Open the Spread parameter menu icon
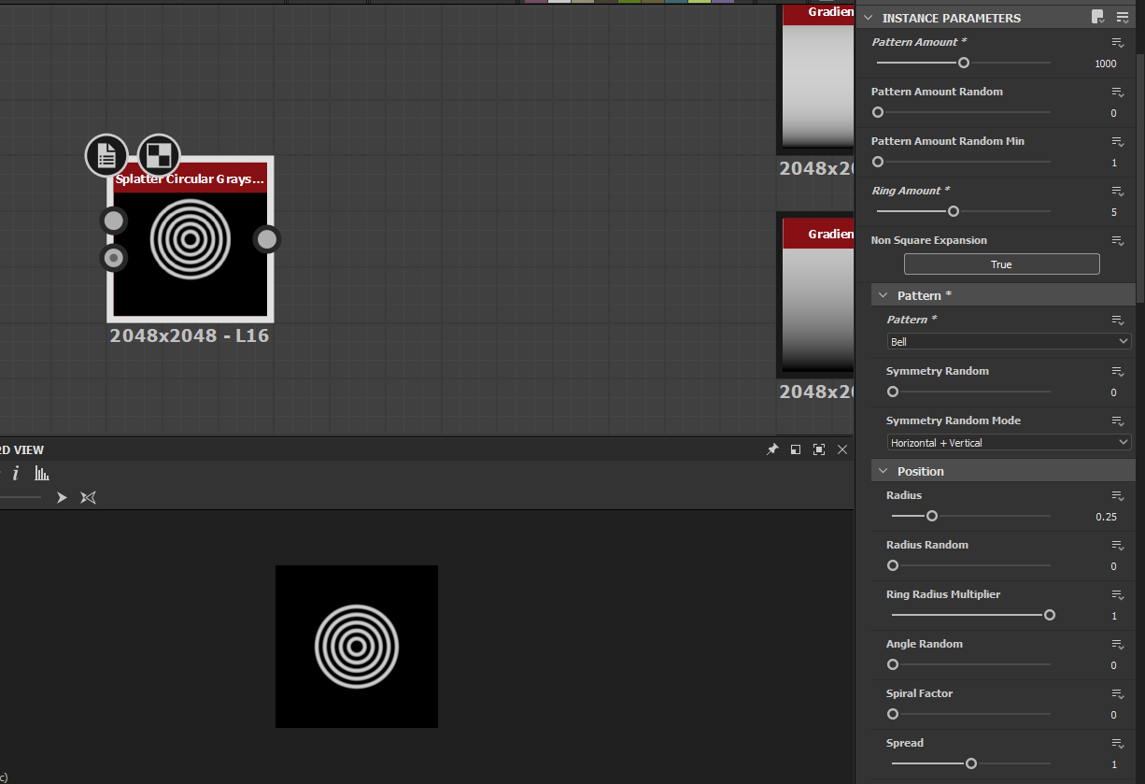 tap(1118, 744)
